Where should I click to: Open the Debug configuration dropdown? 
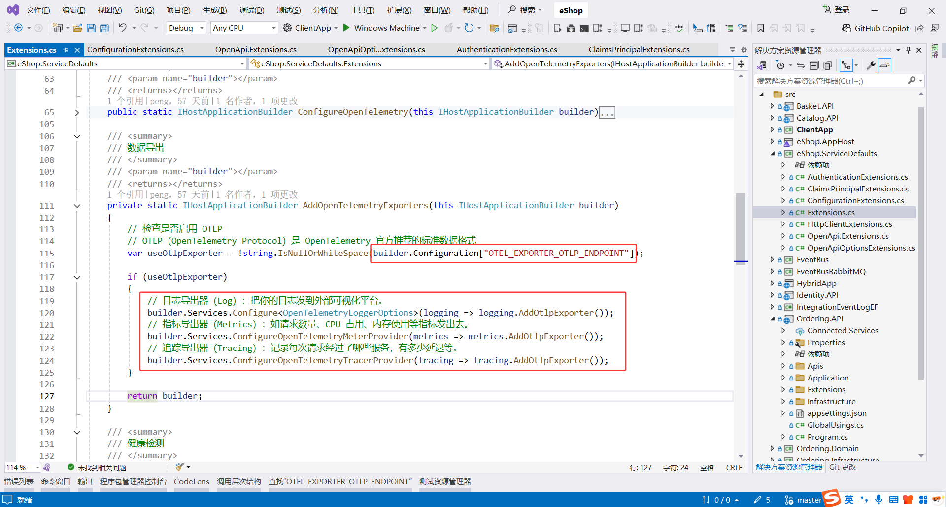pos(186,28)
